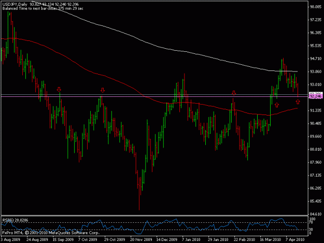Viewport: 324px width, 243px height.
Task: Click the 87.135 price axis label
Action: (x=316, y=175)
